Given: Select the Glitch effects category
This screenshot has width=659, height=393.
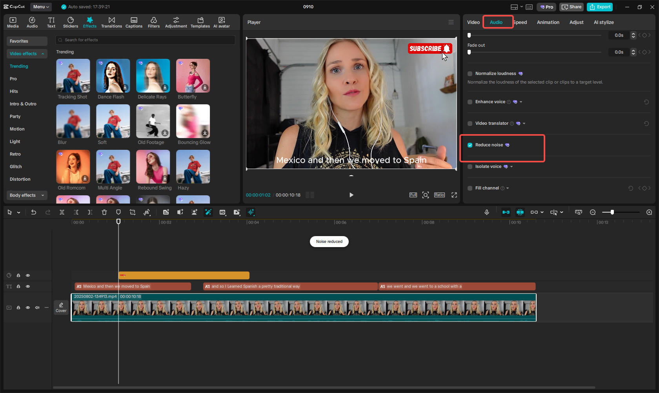Looking at the screenshot, I should (16, 167).
